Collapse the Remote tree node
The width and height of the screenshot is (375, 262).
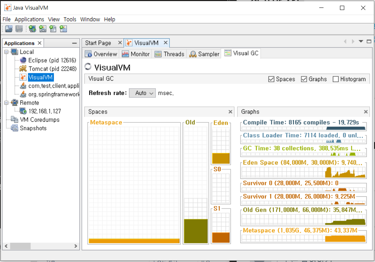coord(6,103)
